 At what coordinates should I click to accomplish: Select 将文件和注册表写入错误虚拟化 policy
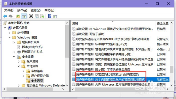120,59
